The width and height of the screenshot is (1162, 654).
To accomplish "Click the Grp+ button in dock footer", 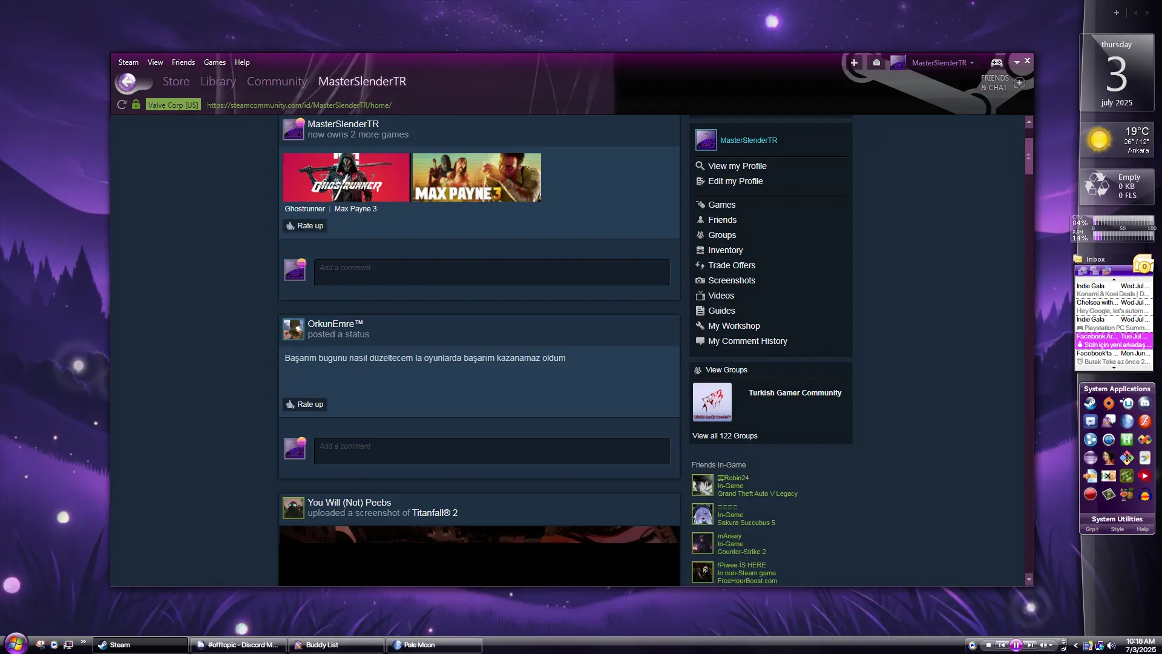I will click(1092, 529).
